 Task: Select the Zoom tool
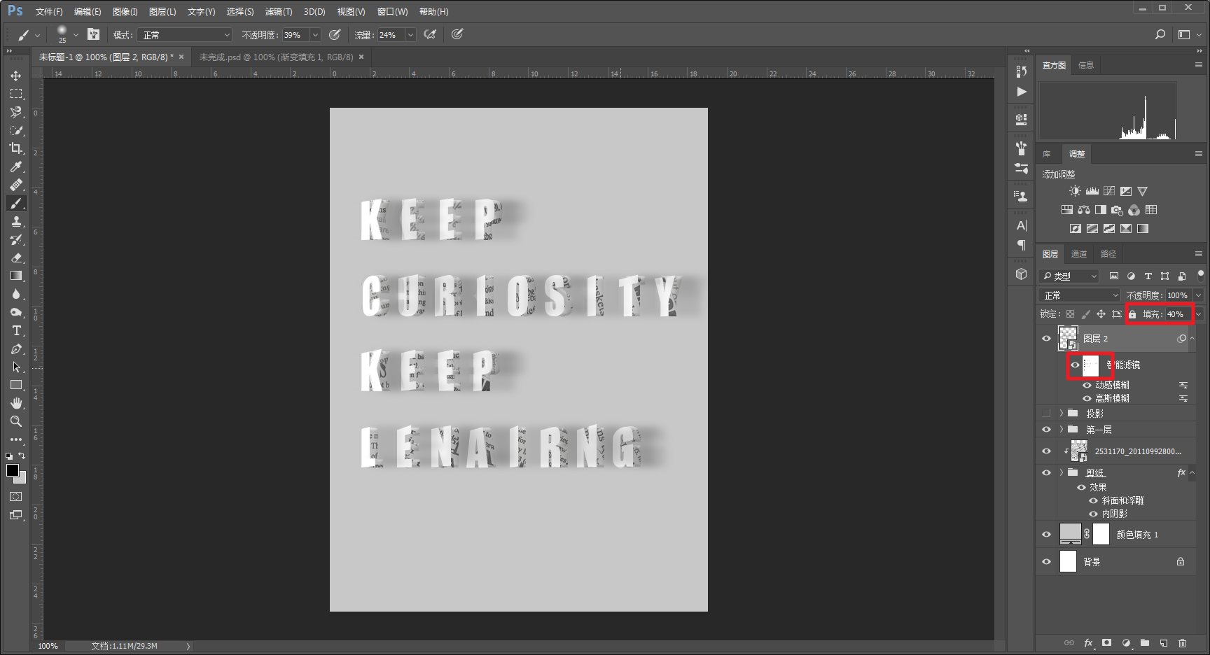click(15, 421)
